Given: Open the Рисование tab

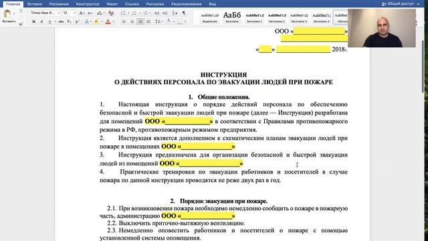Looking at the screenshot, I should tap(59, 4).
